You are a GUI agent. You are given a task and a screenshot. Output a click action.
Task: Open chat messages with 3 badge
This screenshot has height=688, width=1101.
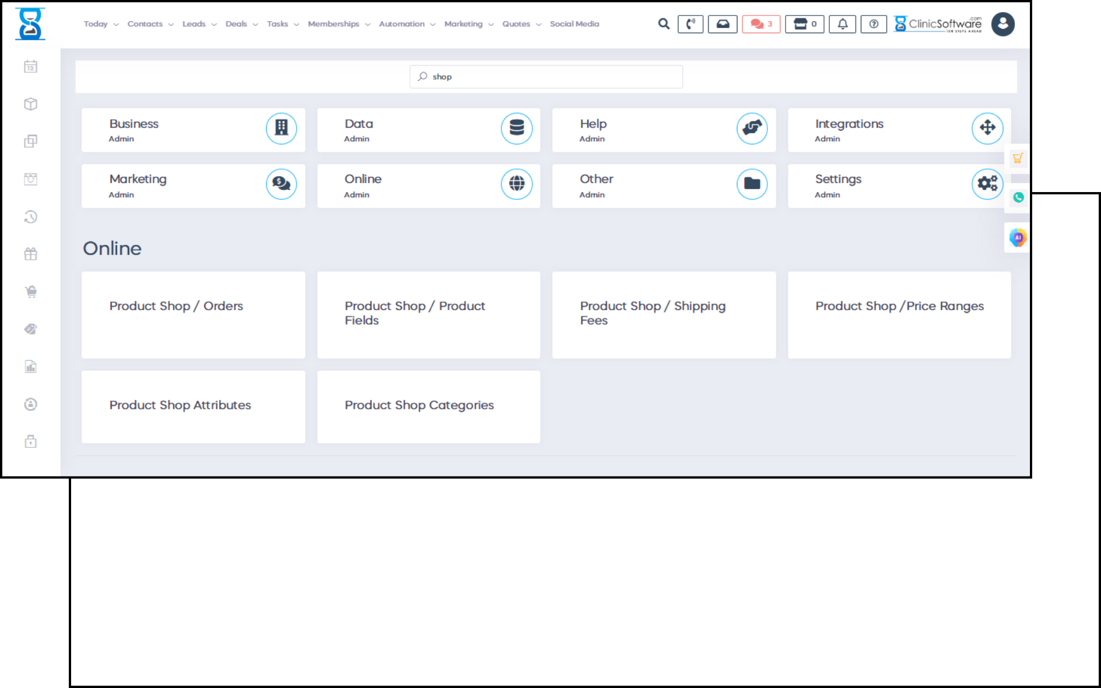pos(761,24)
